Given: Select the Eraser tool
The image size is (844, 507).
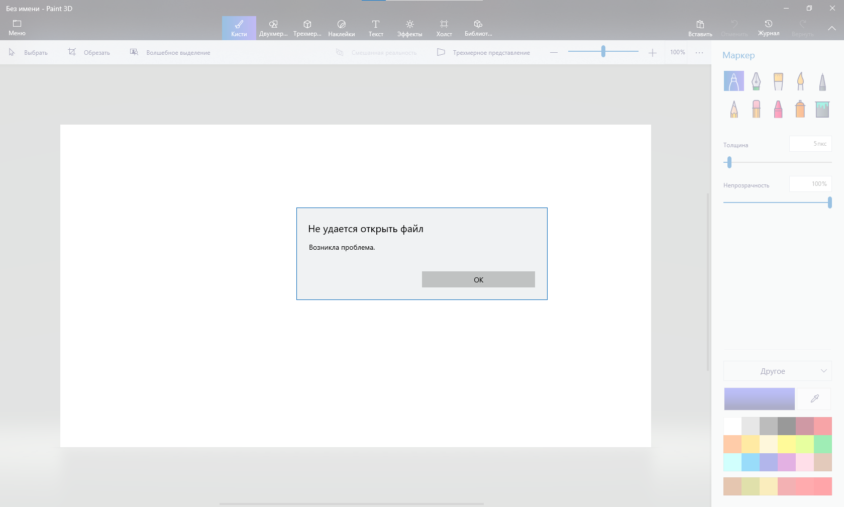Looking at the screenshot, I should pos(756,109).
